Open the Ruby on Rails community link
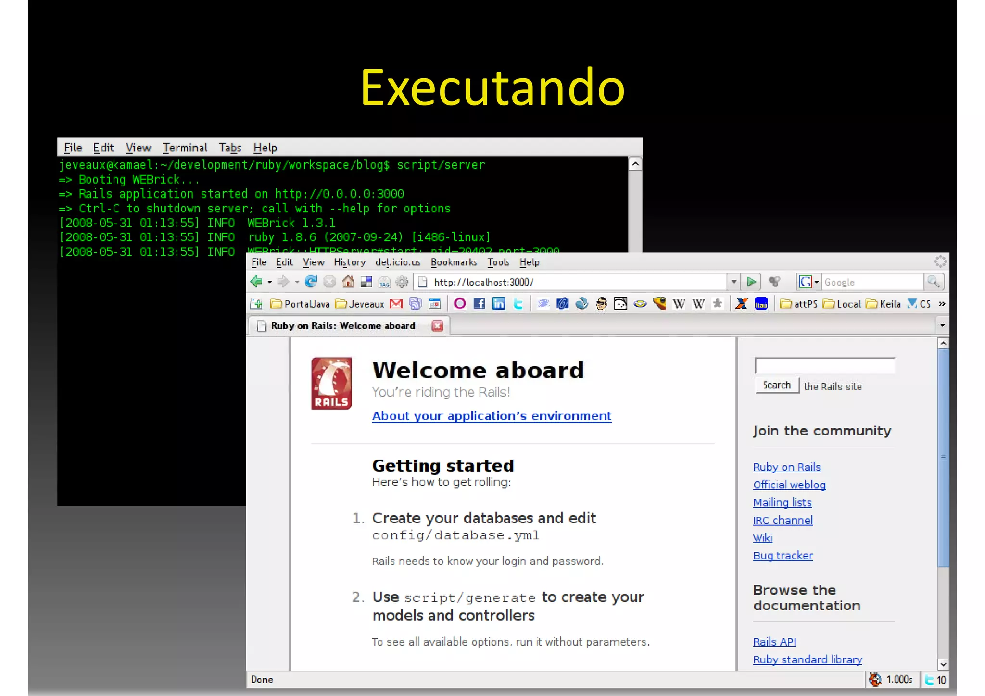This screenshot has width=985, height=696. pyautogui.click(x=787, y=467)
